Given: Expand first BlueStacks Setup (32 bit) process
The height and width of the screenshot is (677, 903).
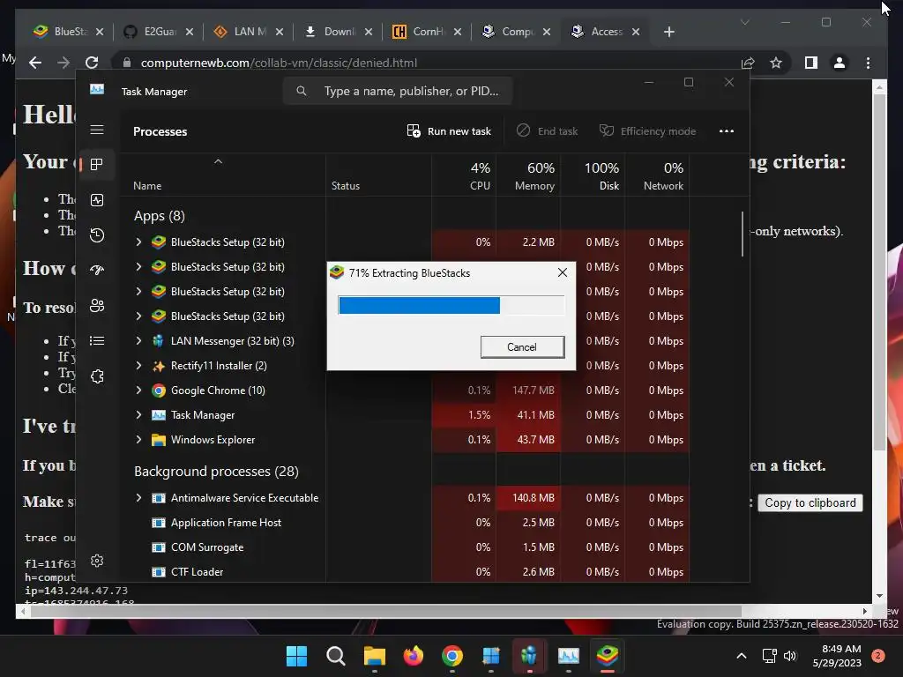Looking at the screenshot, I should click(x=138, y=242).
